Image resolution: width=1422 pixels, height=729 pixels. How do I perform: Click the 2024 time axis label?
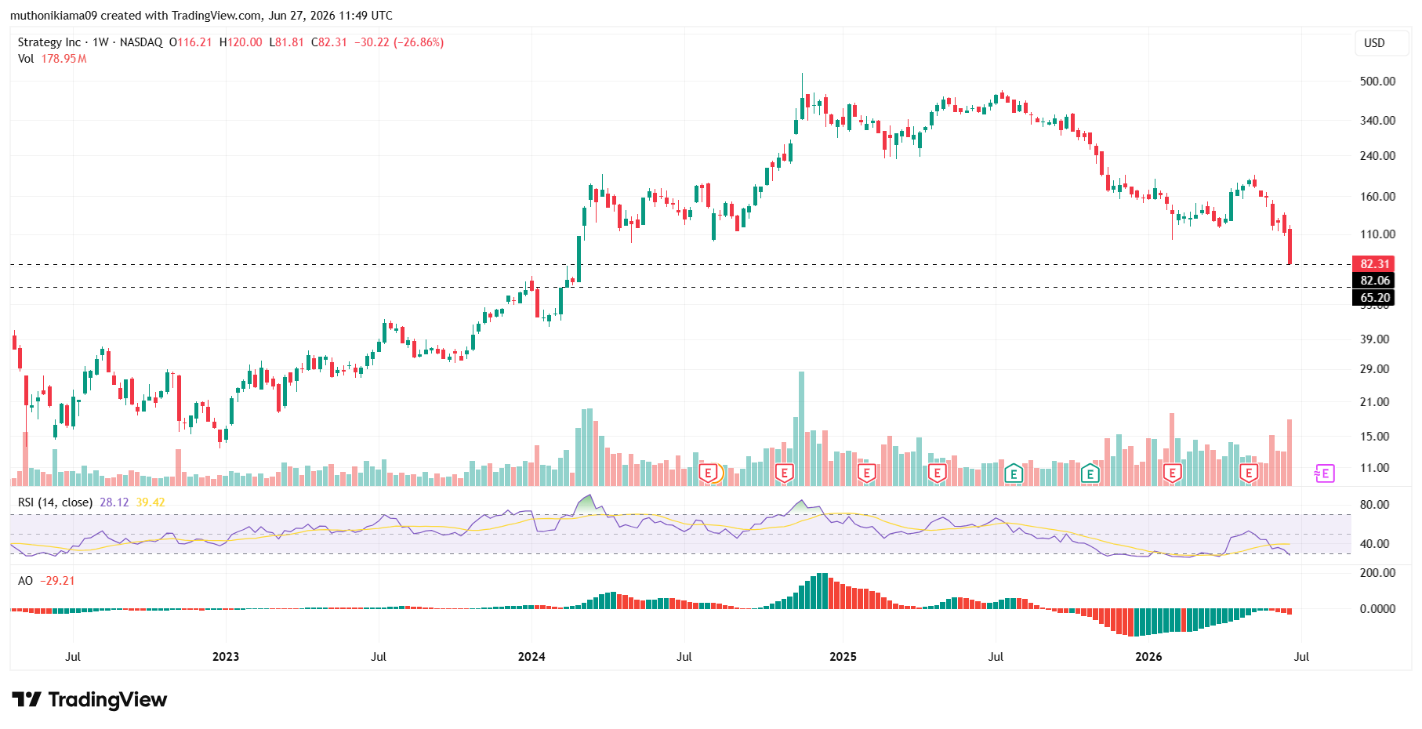click(531, 657)
